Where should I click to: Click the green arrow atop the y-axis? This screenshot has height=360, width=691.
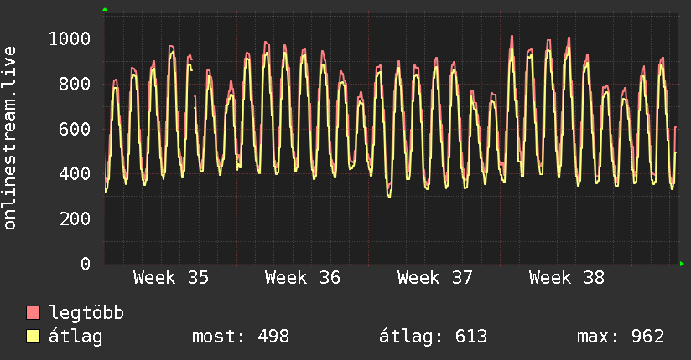[105, 9]
